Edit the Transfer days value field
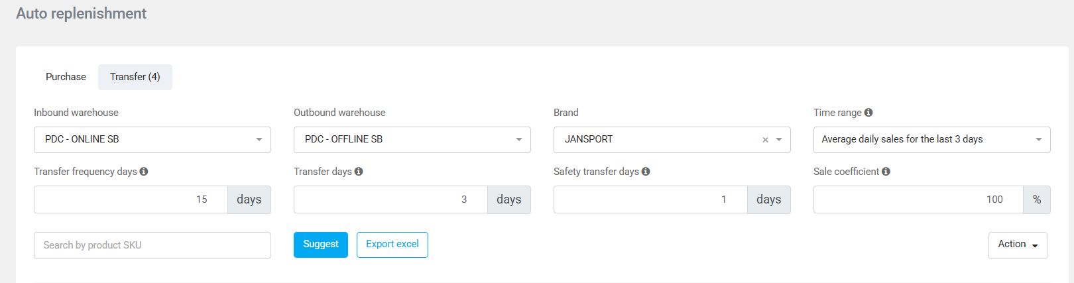Image resolution: width=1074 pixels, height=283 pixels. click(x=390, y=199)
